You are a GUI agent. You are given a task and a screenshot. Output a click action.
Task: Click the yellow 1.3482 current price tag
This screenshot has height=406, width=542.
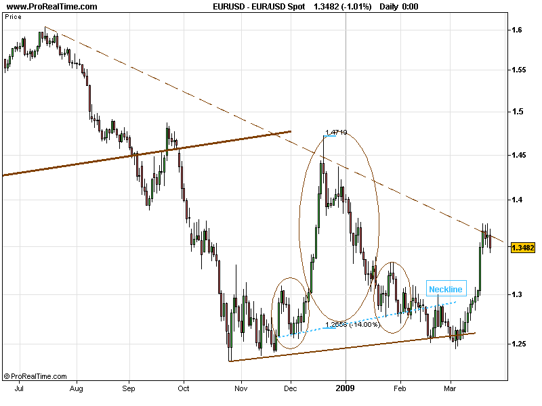tap(522, 248)
